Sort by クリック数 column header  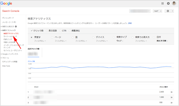pyautogui.click(x=163, y=87)
